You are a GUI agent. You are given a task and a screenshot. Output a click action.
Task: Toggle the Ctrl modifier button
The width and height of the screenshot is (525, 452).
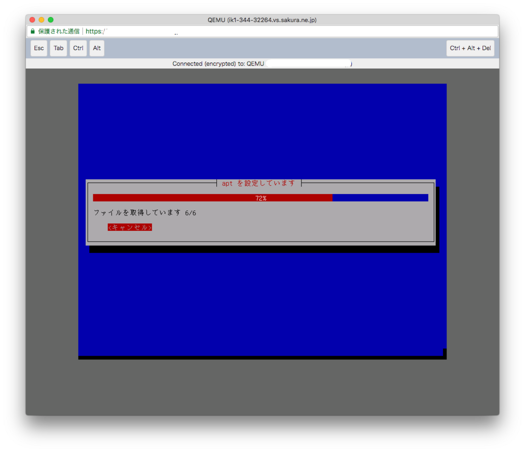[x=78, y=48]
